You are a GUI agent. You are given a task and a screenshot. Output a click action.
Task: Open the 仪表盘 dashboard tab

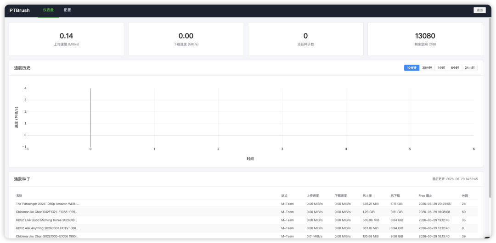(x=48, y=10)
